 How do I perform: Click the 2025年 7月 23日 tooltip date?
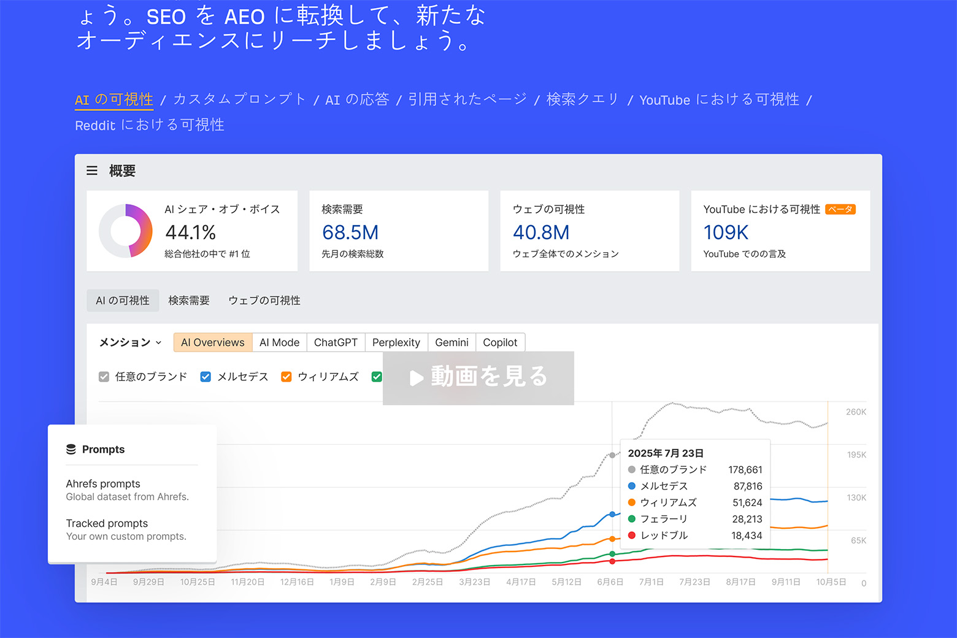pos(666,453)
